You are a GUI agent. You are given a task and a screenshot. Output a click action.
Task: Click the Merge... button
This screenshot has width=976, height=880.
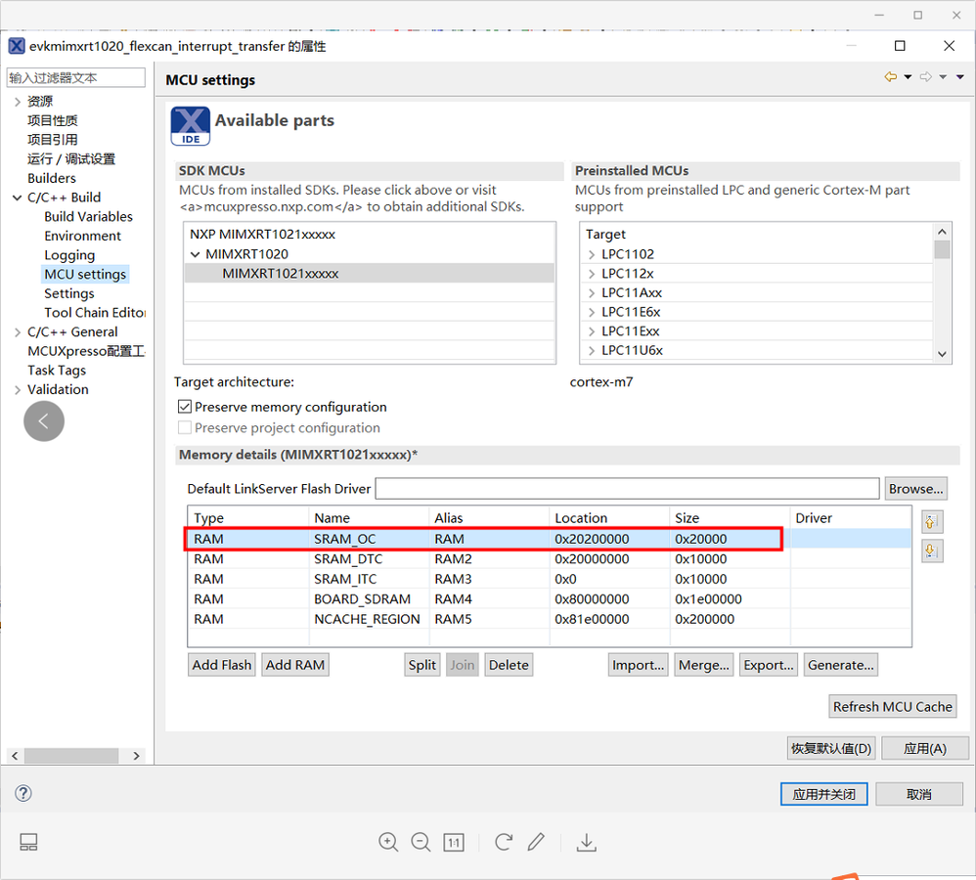tap(703, 665)
